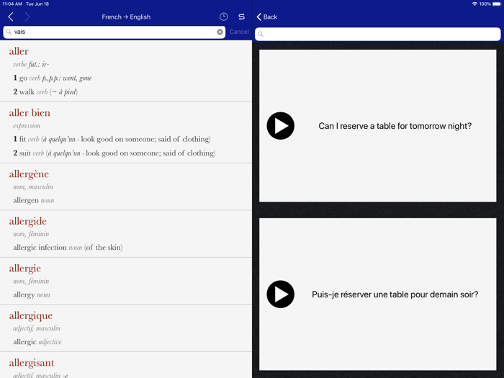Select the 'allergie' noun entry
504x378 pixels.
pos(25,268)
